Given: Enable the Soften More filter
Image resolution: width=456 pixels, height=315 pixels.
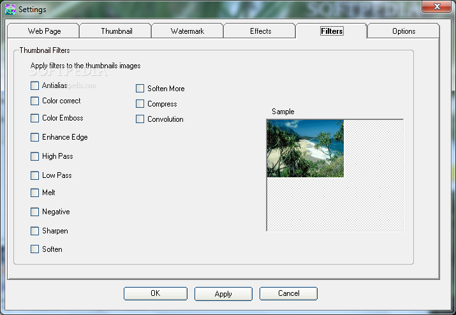Looking at the screenshot, I should 140,89.
